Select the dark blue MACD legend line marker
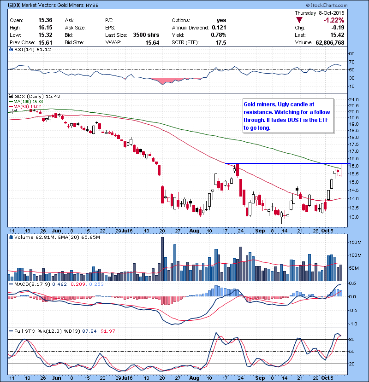The height and width of the screenshot is (382, 369). (x=11, y=284)
